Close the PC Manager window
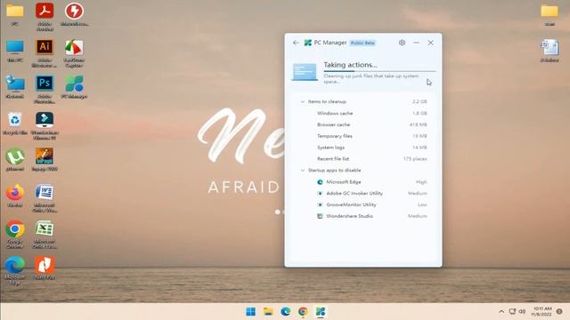 430,43
